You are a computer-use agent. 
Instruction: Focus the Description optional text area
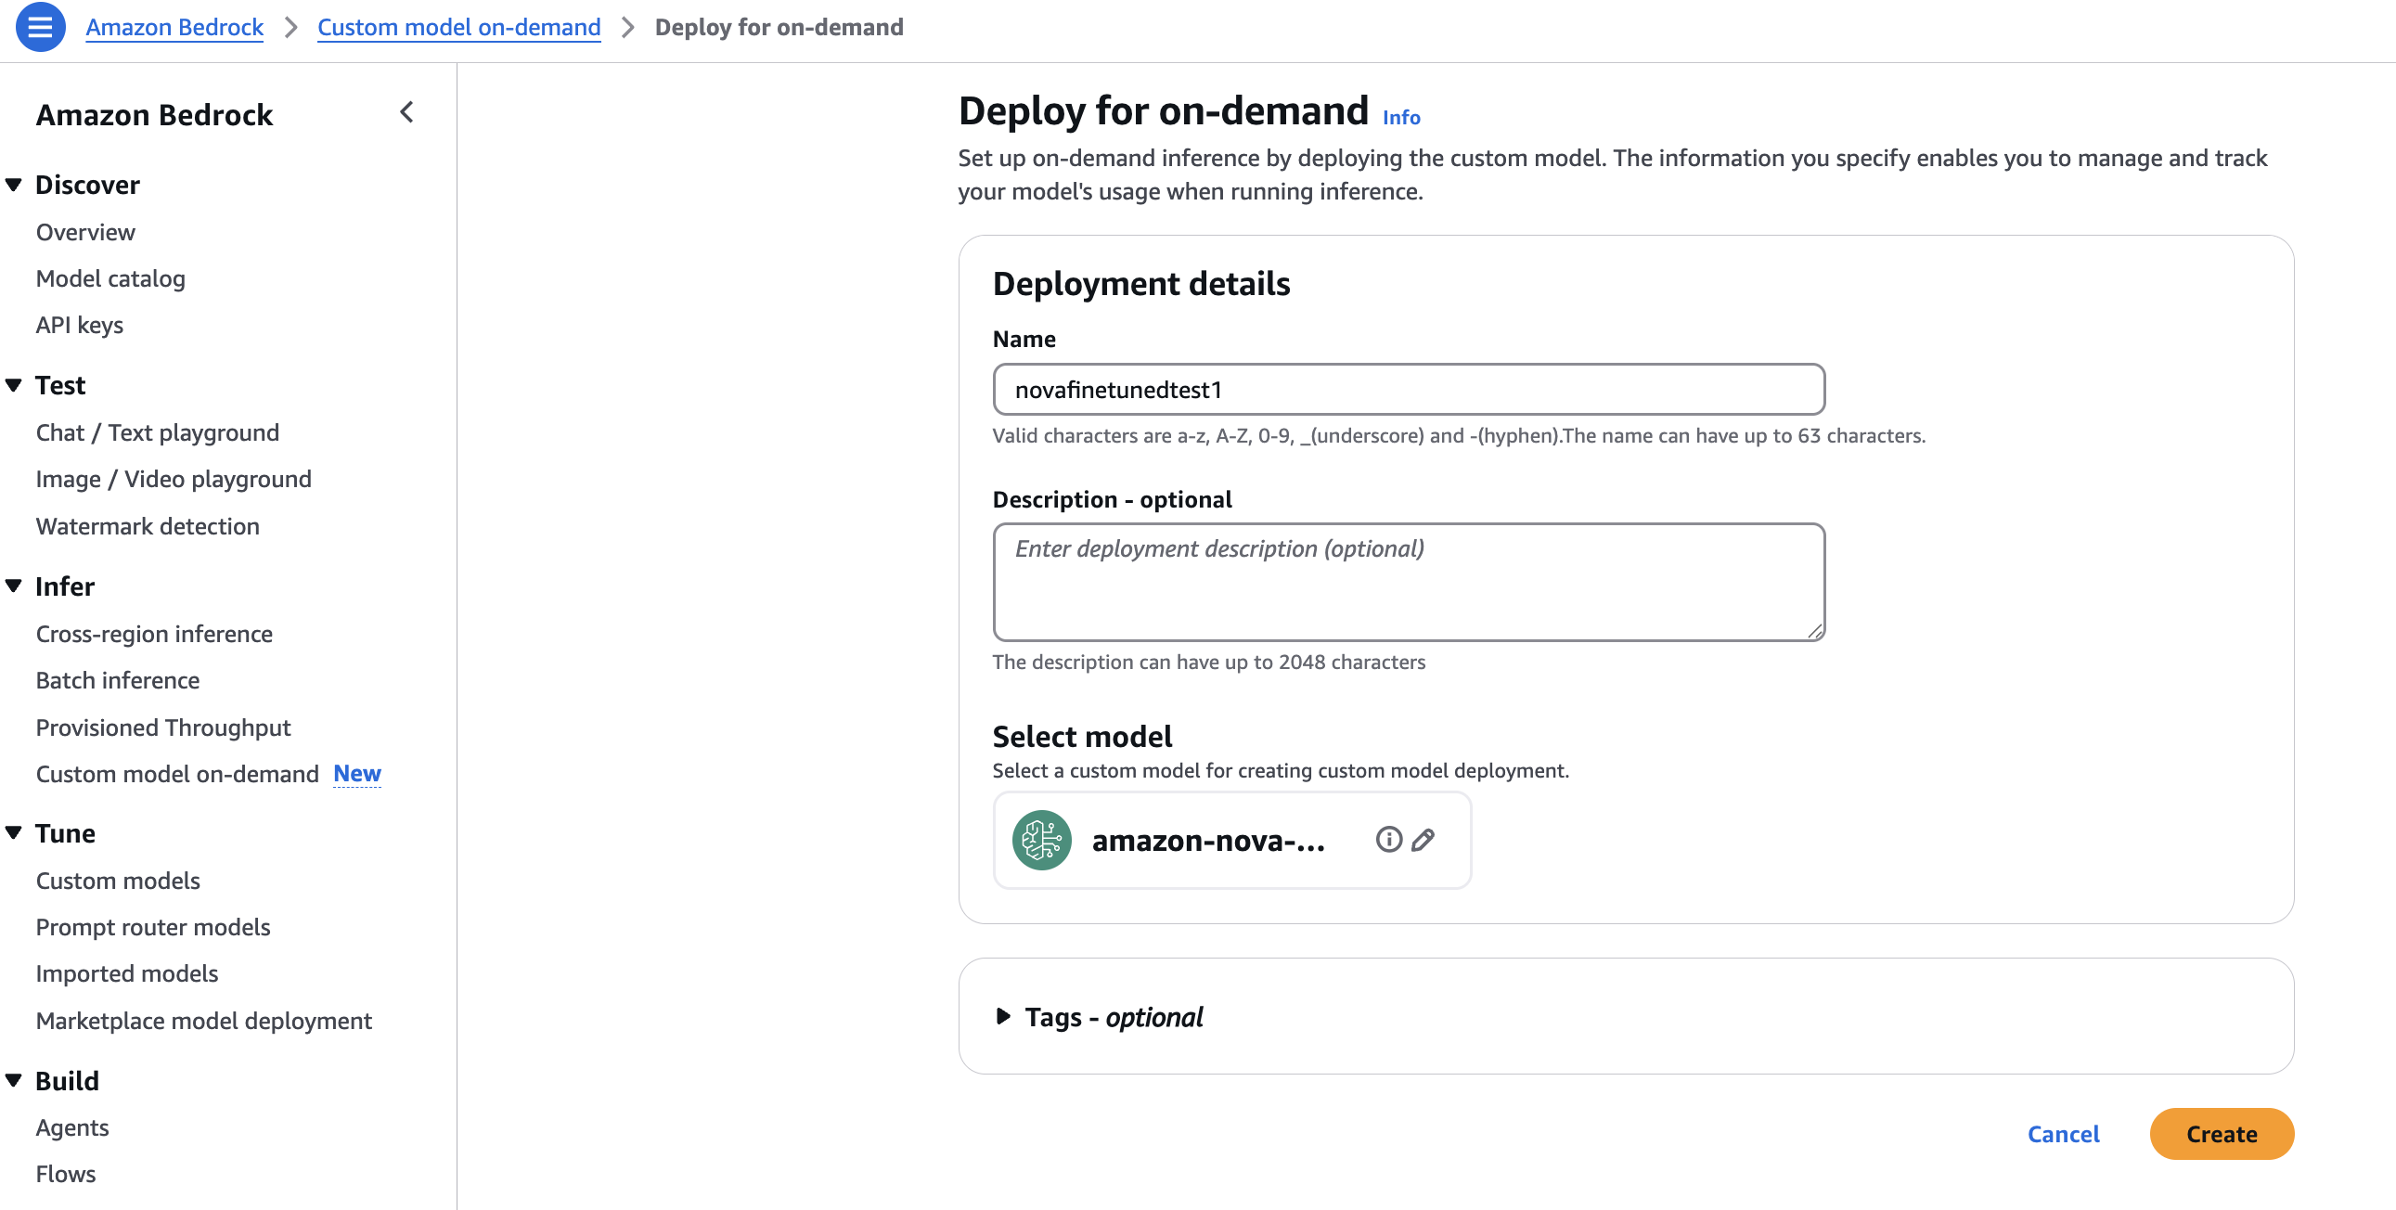pos(1409,582)
